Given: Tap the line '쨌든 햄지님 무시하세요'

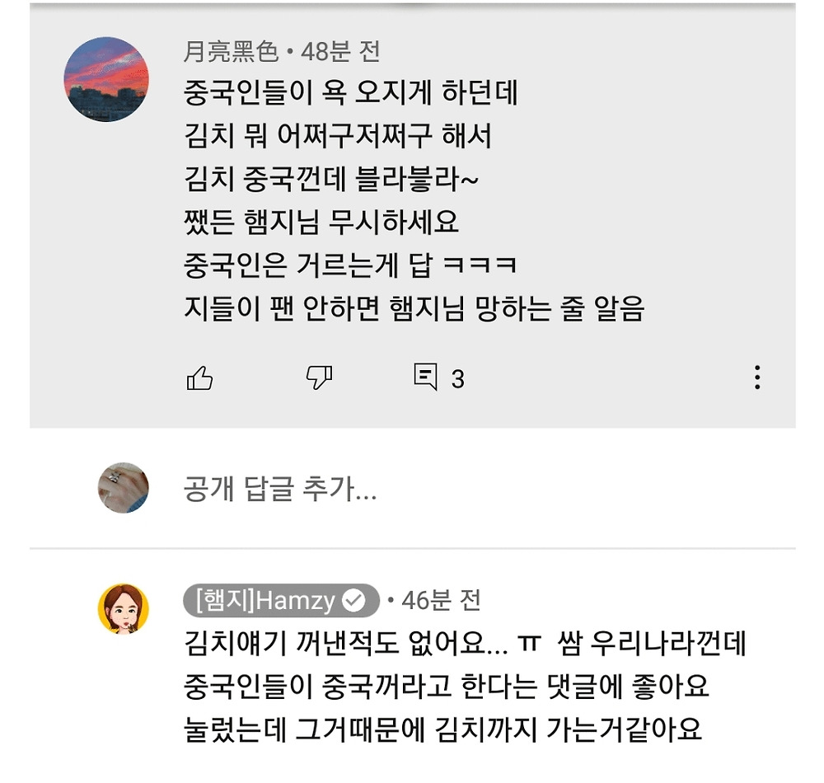Looking at the screenshot, I should [321, 222].
